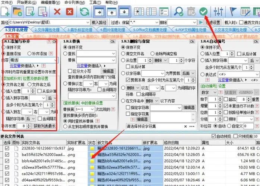Click the 获取列表最长 button
260x186 pixels.
44,126
